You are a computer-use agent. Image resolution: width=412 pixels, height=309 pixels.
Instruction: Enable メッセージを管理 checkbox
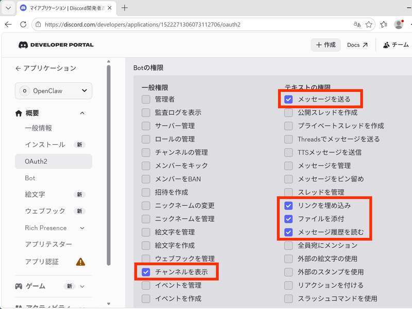(288, 166)
